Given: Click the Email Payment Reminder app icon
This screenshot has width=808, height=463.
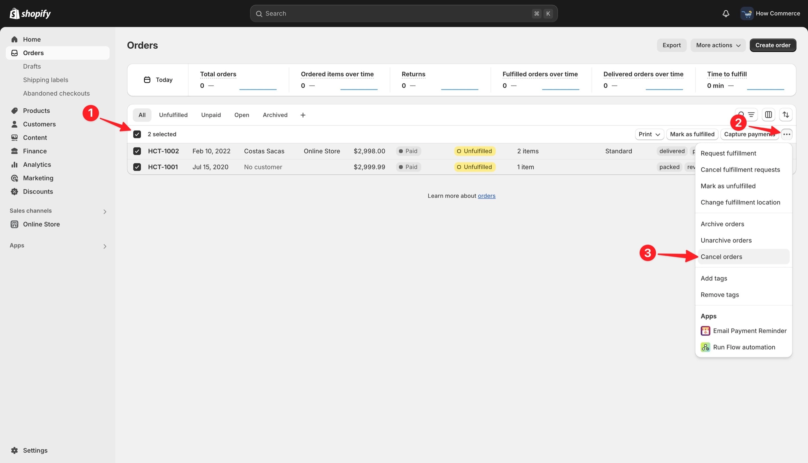Looking at the screenshot, I should pos(705,331).
